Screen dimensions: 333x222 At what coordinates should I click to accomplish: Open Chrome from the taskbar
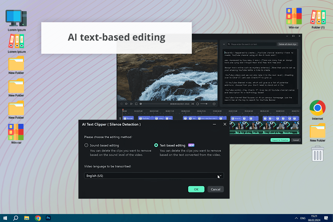[38, 218]
